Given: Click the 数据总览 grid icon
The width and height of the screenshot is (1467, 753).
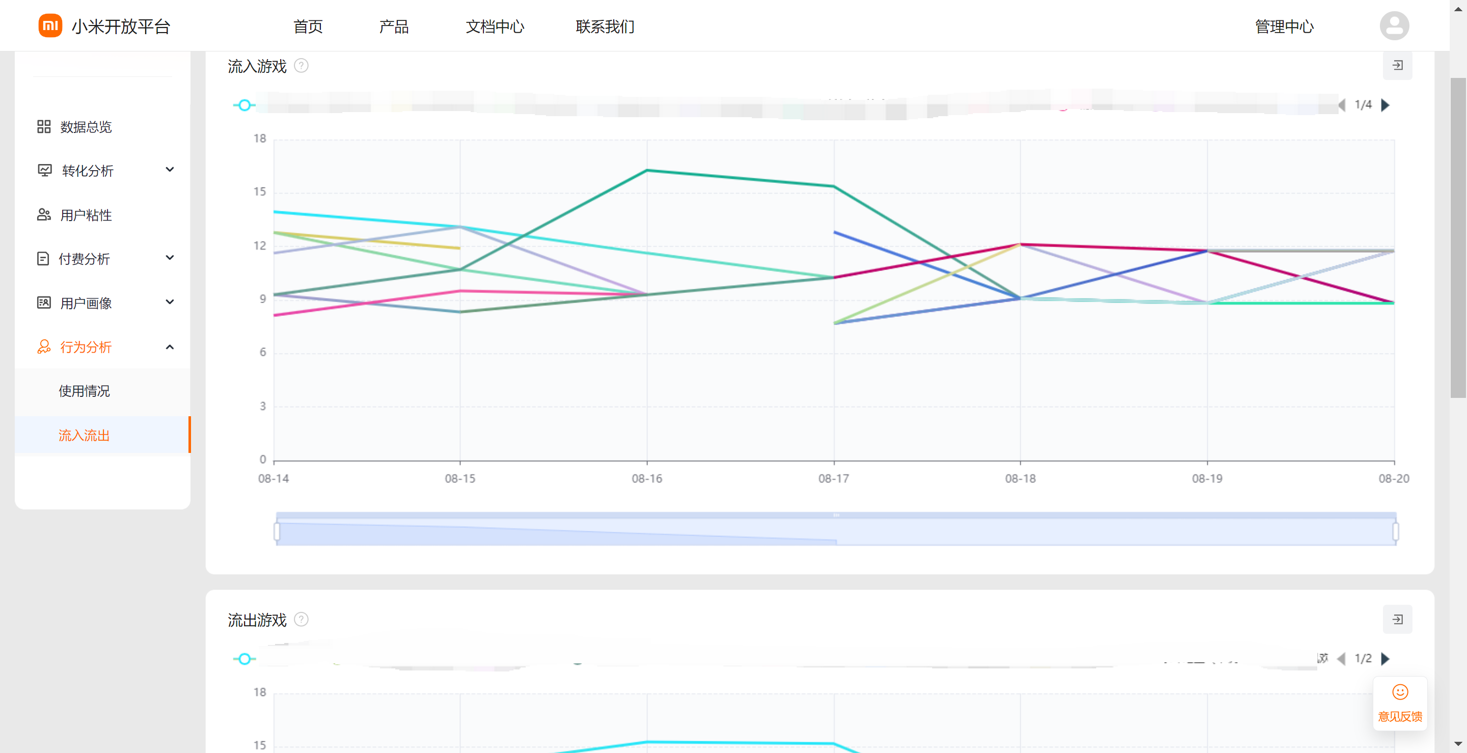Looking at the screenshot, I should point(44,126).
